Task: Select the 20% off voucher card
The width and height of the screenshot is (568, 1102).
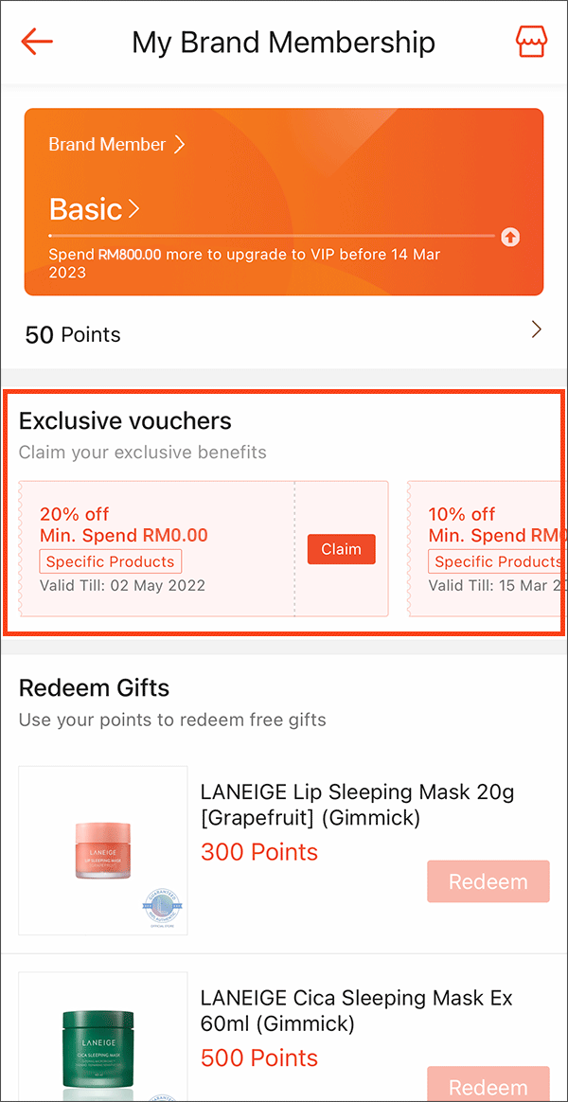Action: 156,549
